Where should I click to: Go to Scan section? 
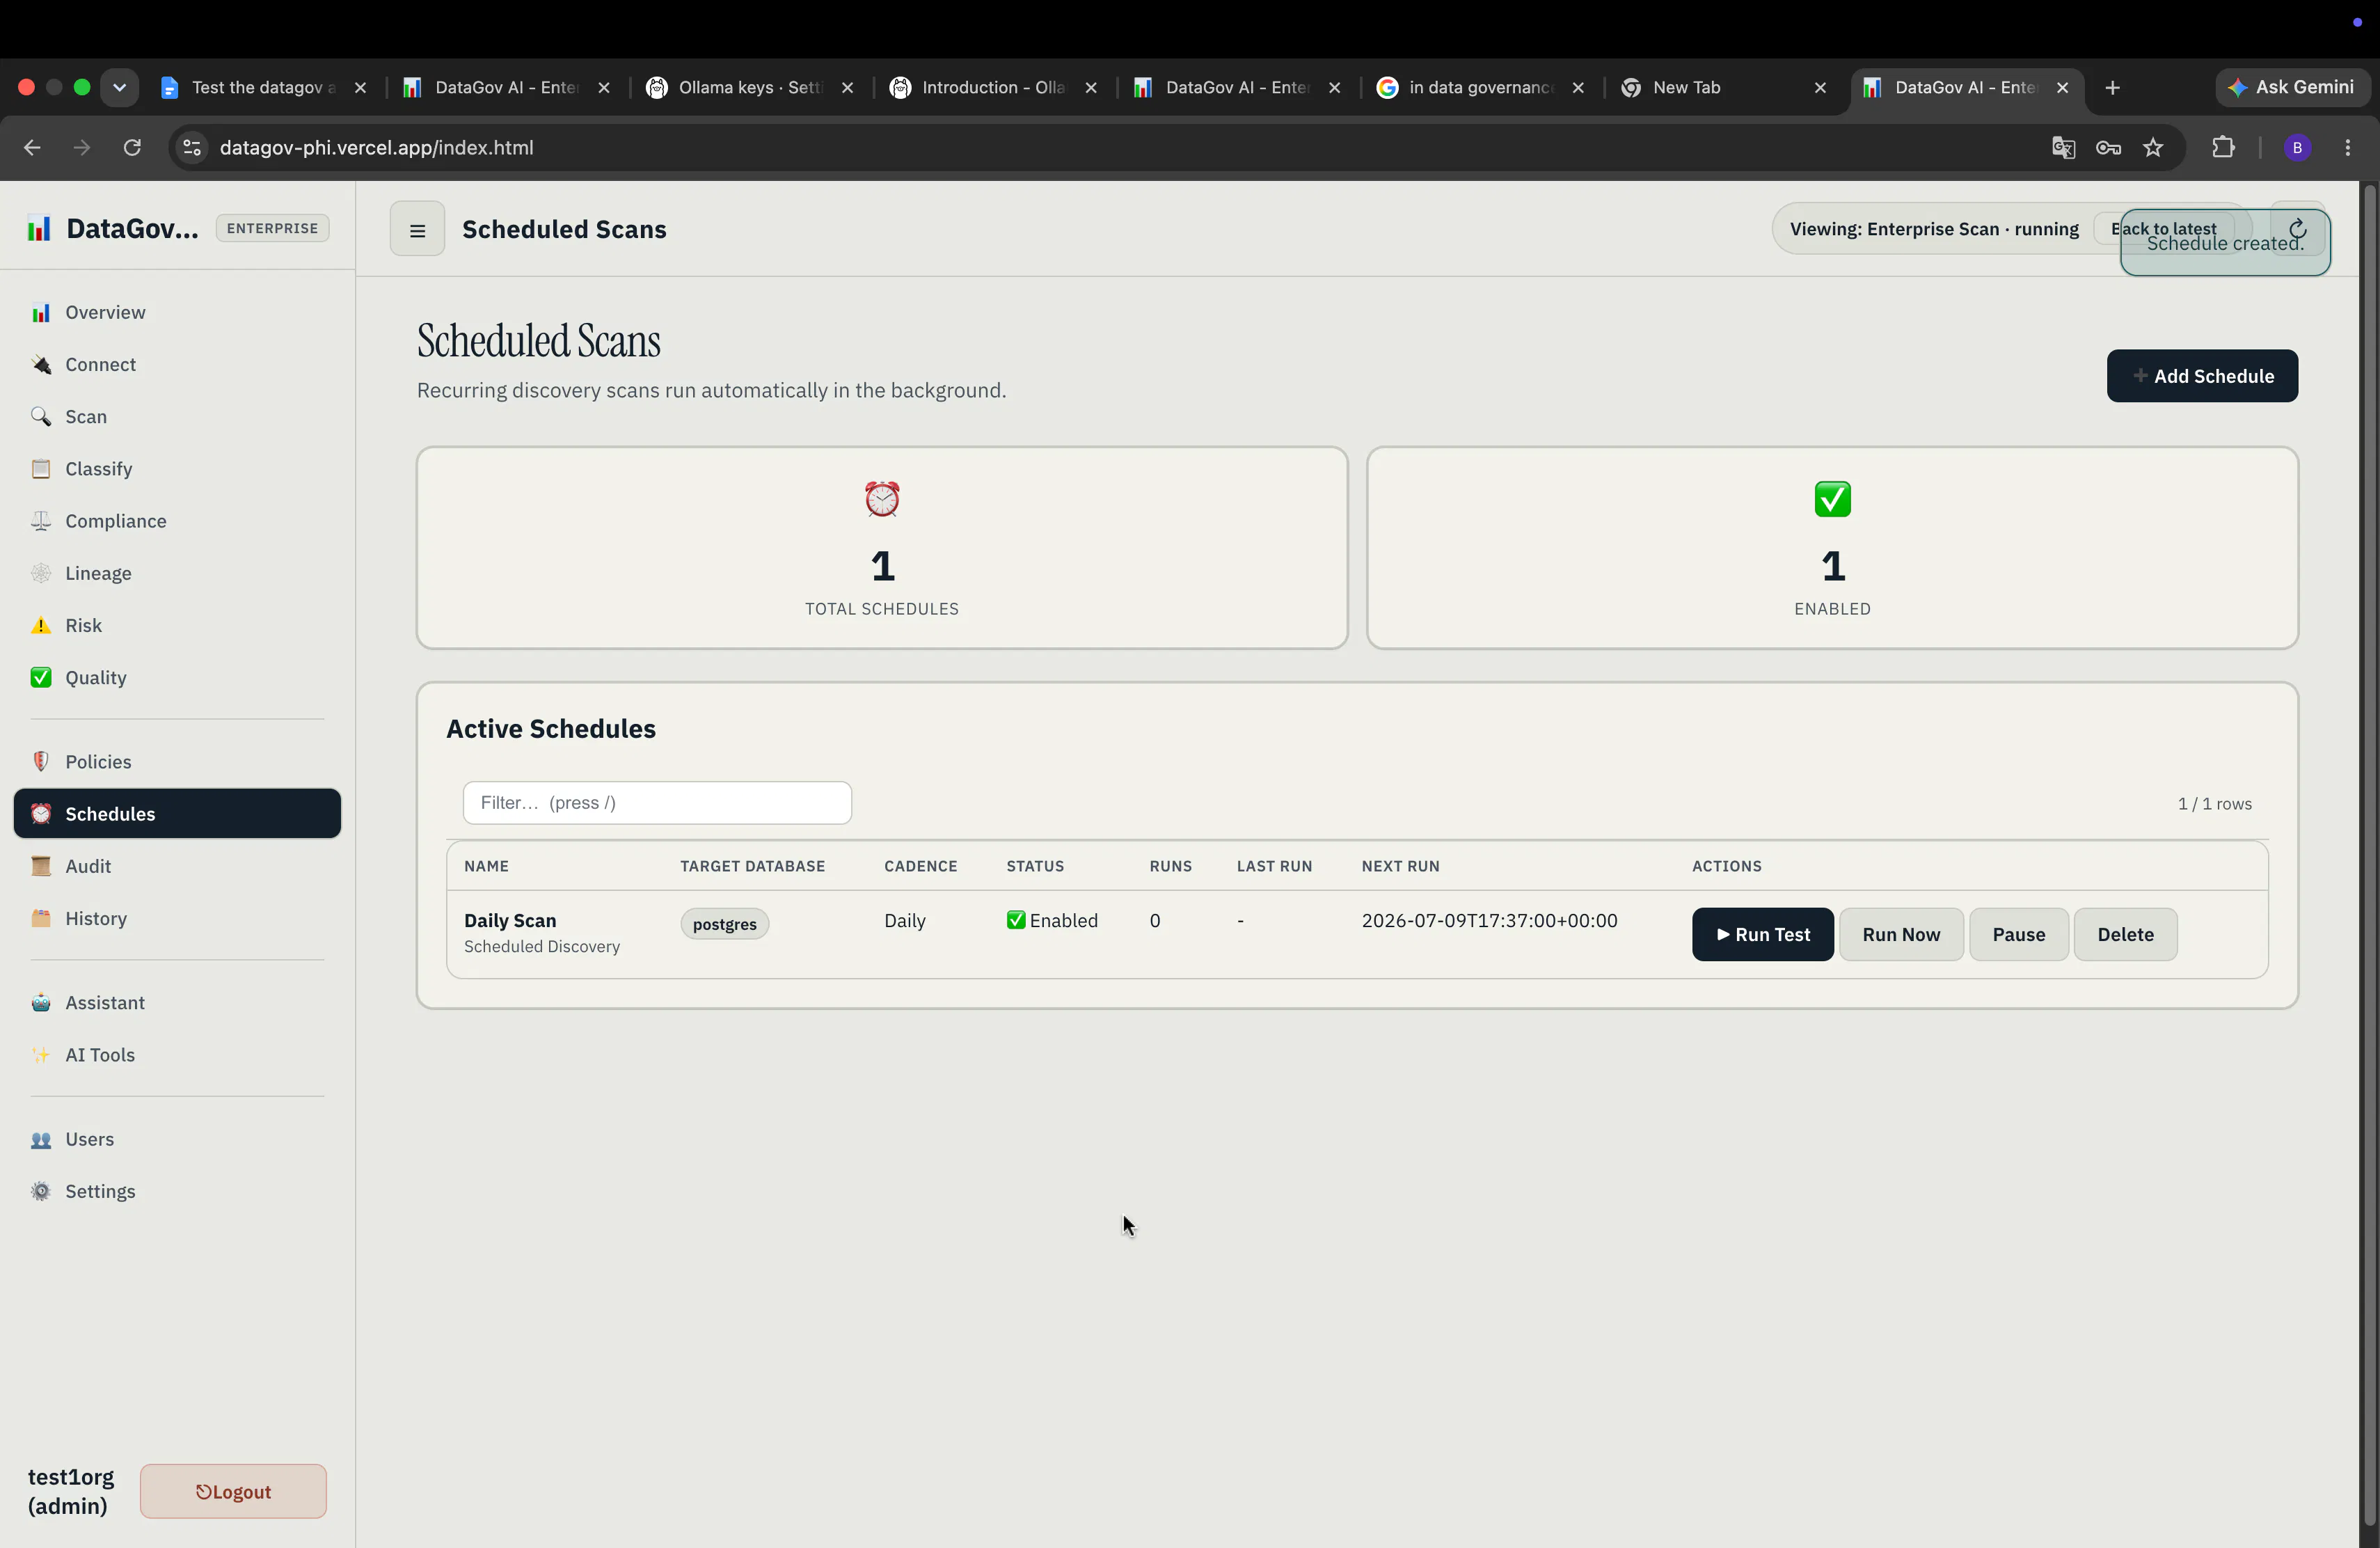(x=177, y=417)
